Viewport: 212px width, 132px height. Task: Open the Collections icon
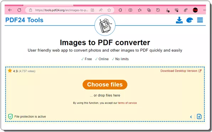click(149, 10)
